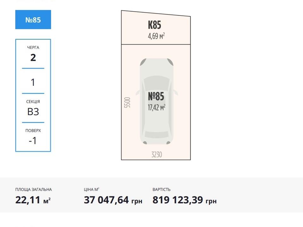
Task: Click the №85 label on the car
Action: coord(156,96)
